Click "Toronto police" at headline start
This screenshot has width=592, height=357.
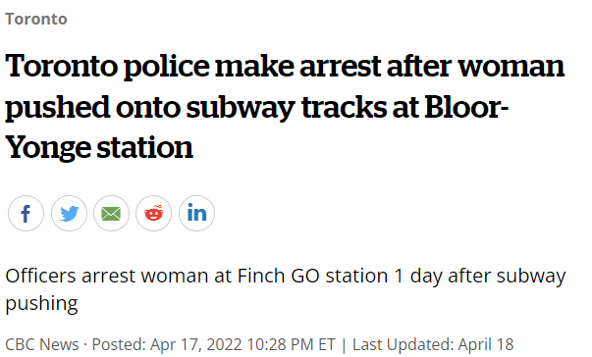pyautogui.click(x=107, y=66)
